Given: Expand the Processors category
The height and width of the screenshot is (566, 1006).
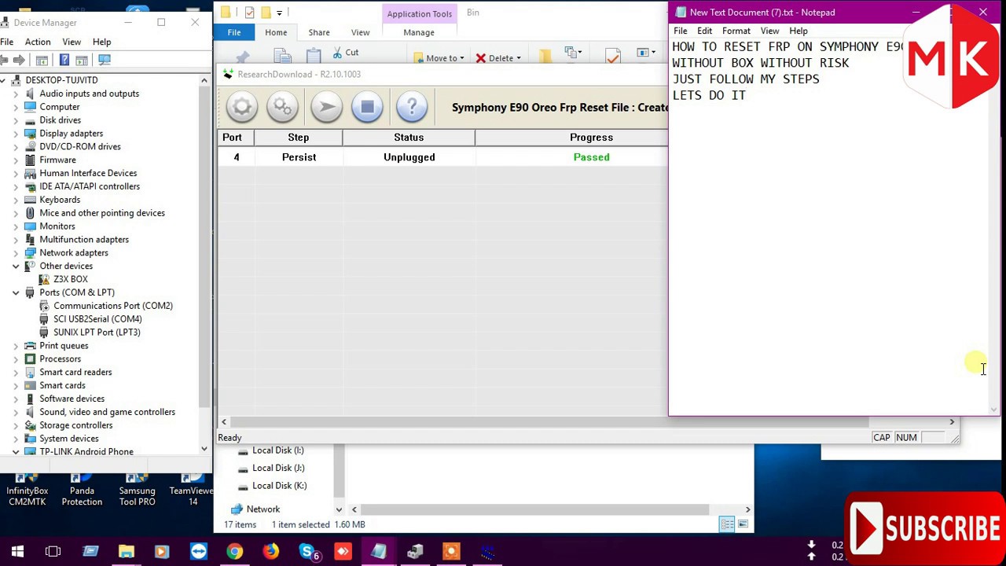Looking at the screenshot, I should pyautogui.click(x=16, y=358).
